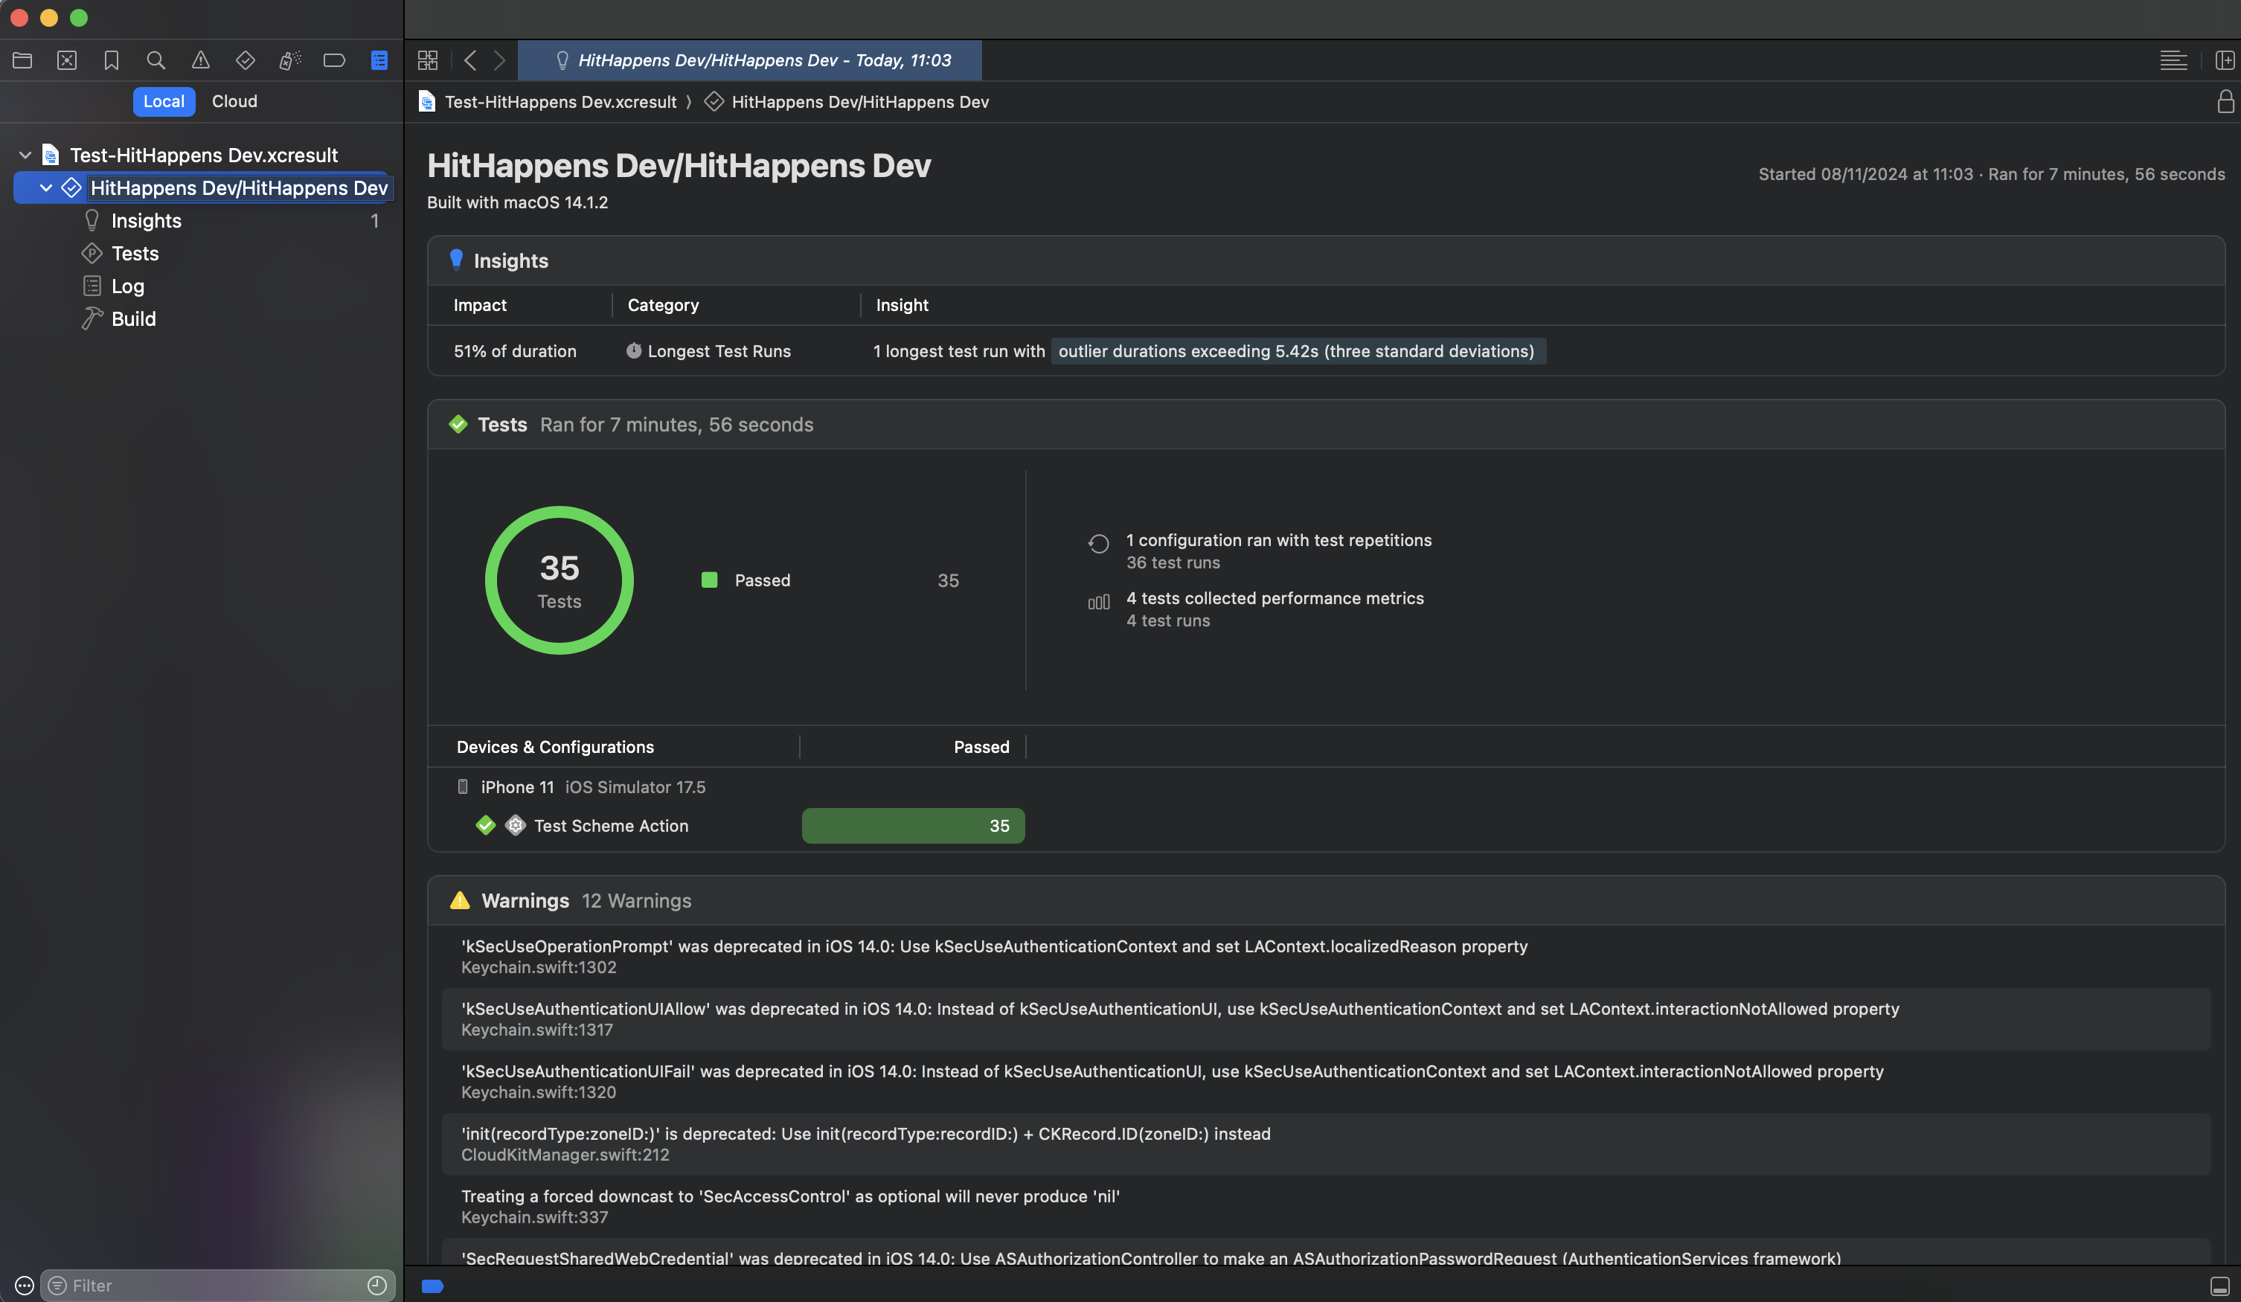Collapse Test-HitHappens Dev.xcresult tree item

(25, 155)
